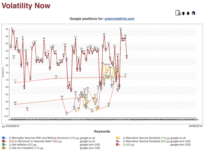Click the down arrow icon
Screen dimensions: 206x154
tap(188, 13)
